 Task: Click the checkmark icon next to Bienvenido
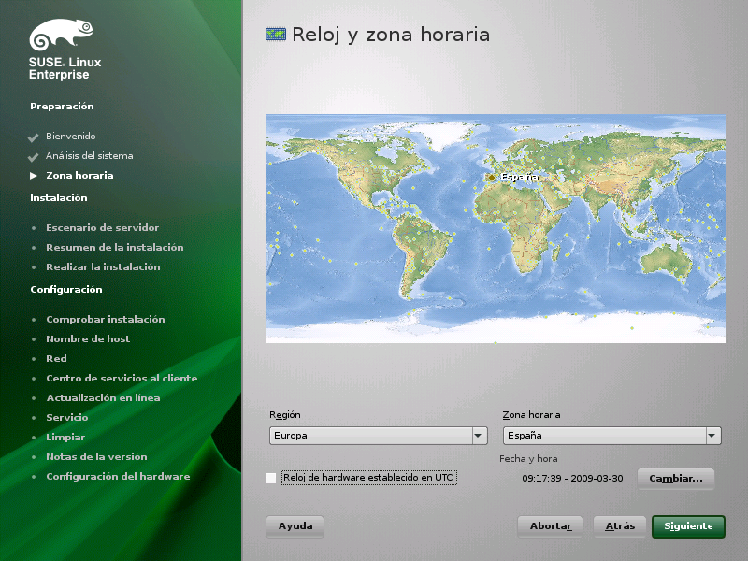pos(34,137)
